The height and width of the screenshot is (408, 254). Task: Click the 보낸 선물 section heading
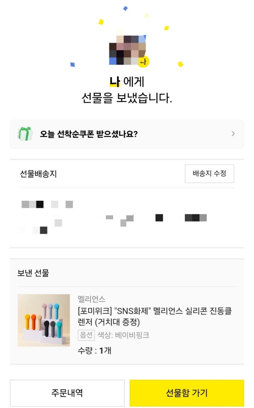[x=33, y=273]
